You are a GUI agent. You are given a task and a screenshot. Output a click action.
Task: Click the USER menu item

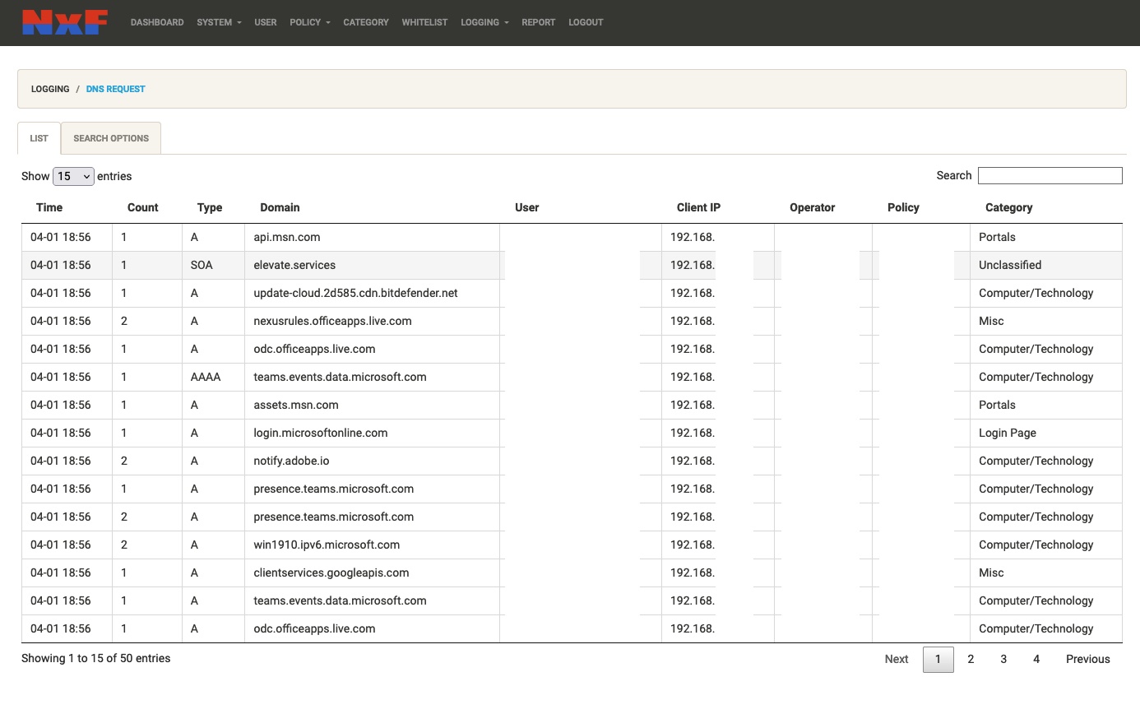(x=265, y=22)
